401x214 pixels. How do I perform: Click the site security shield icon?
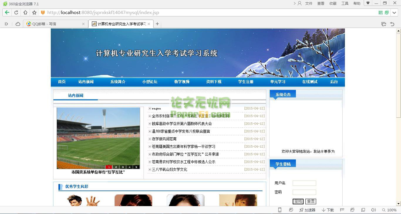pos(43,13)
